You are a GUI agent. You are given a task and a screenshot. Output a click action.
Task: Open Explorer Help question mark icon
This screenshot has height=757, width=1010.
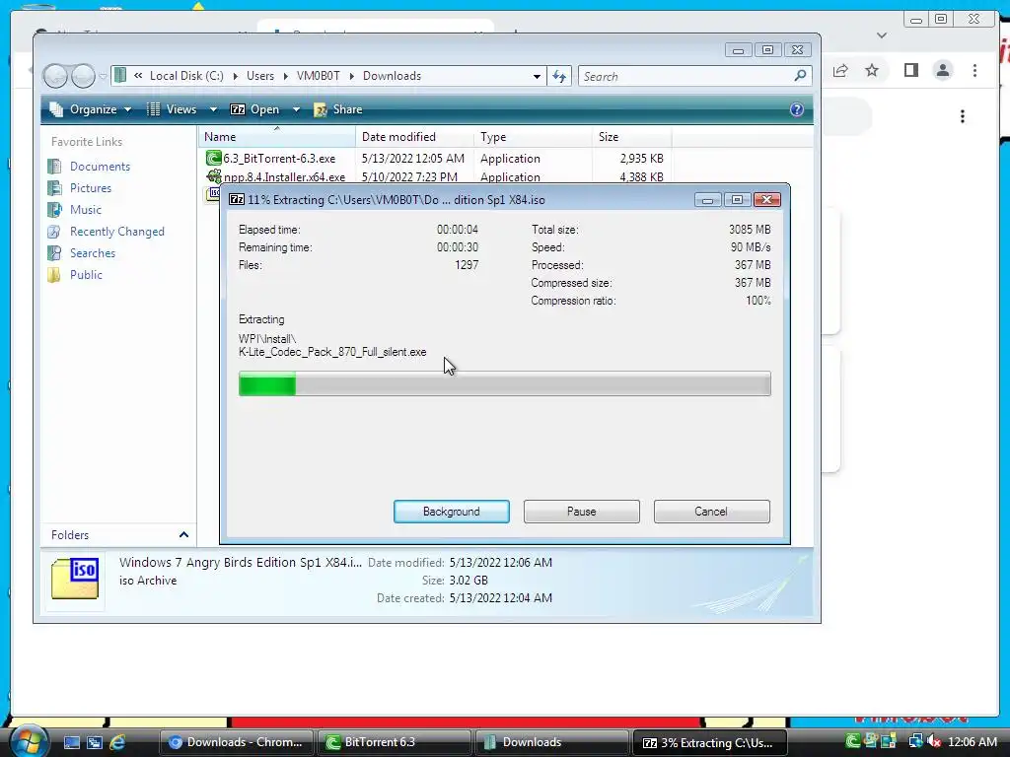tap(797, 109)
